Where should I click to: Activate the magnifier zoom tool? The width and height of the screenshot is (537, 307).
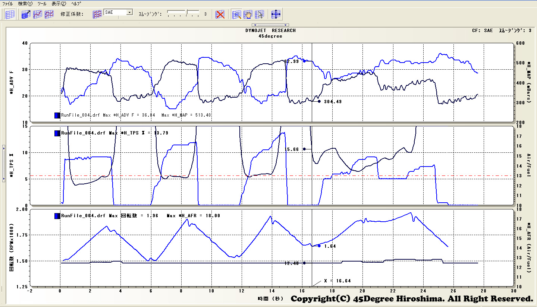(x=236, y=15)
